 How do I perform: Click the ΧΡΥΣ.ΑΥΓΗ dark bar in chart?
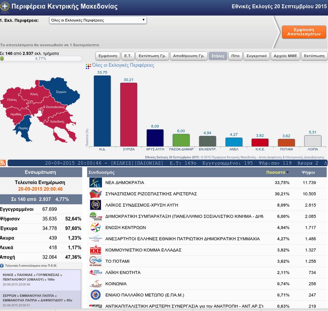click(x=155, y=138)
